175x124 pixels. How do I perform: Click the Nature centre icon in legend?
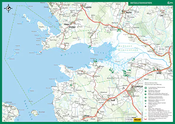[145, 88]
